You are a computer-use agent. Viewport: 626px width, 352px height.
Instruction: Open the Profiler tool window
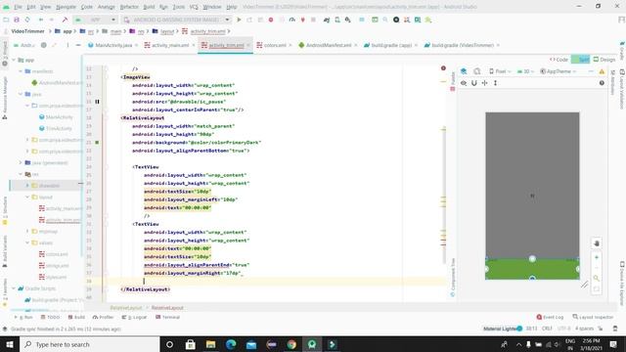click(x=103, y=317)
